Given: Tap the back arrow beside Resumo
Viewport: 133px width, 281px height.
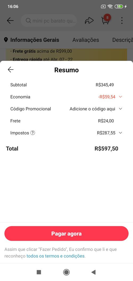Looking at the screenshot, I should (11, 69).
